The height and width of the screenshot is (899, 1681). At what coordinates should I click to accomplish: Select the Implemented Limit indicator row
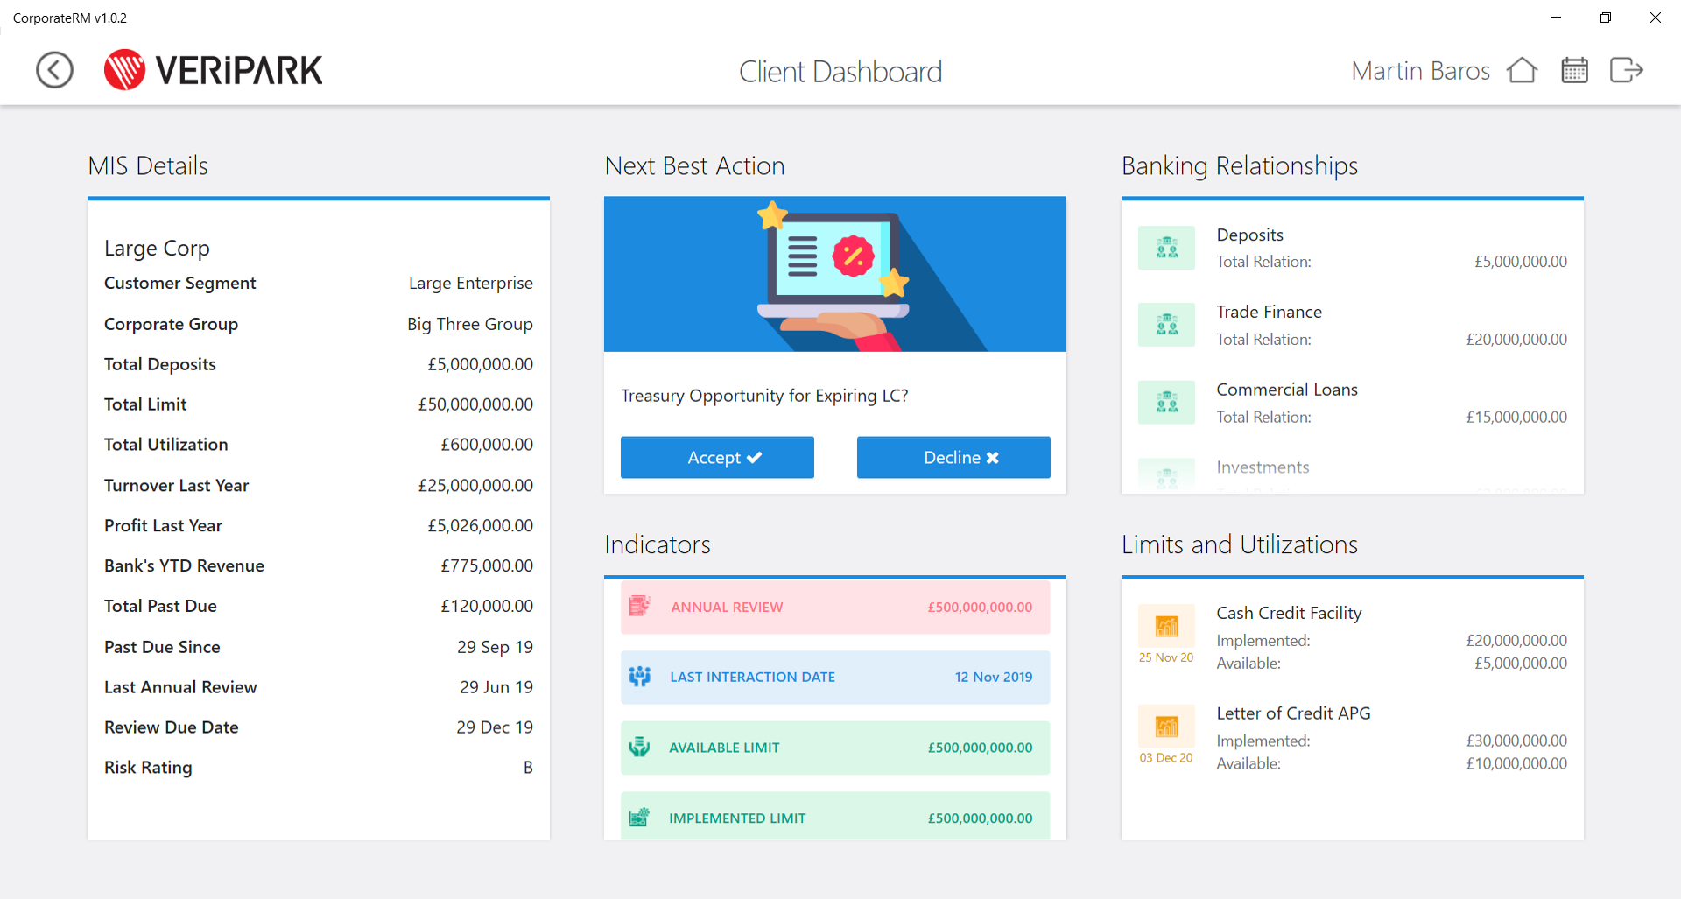click(835, 817)
